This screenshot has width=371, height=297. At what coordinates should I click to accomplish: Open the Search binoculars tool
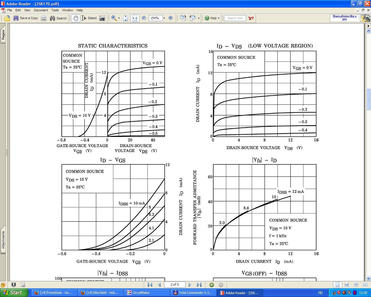pos(58,18)
